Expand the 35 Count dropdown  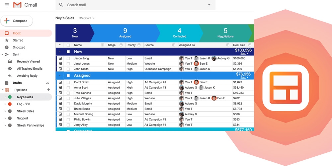87,18
